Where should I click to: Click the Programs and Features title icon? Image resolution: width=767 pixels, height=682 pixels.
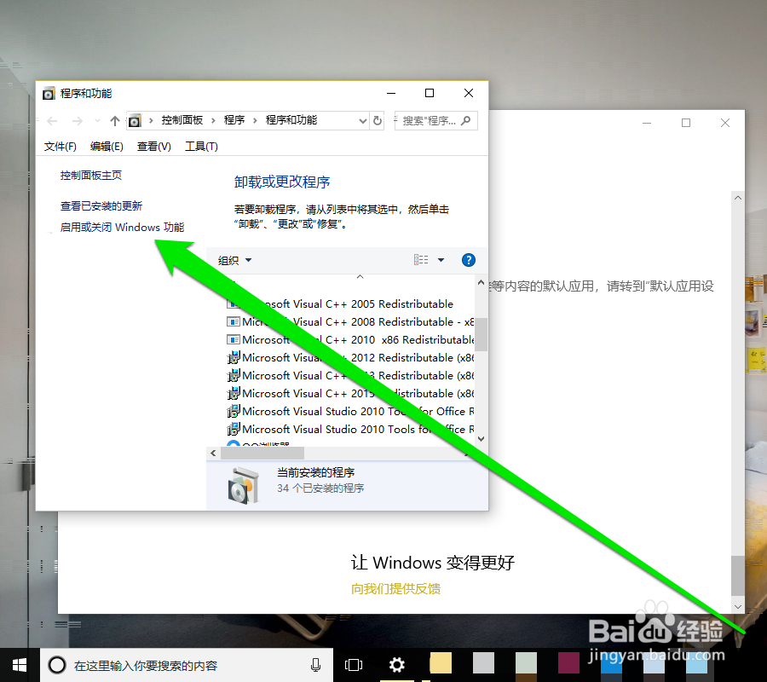[x=49, y=93]
